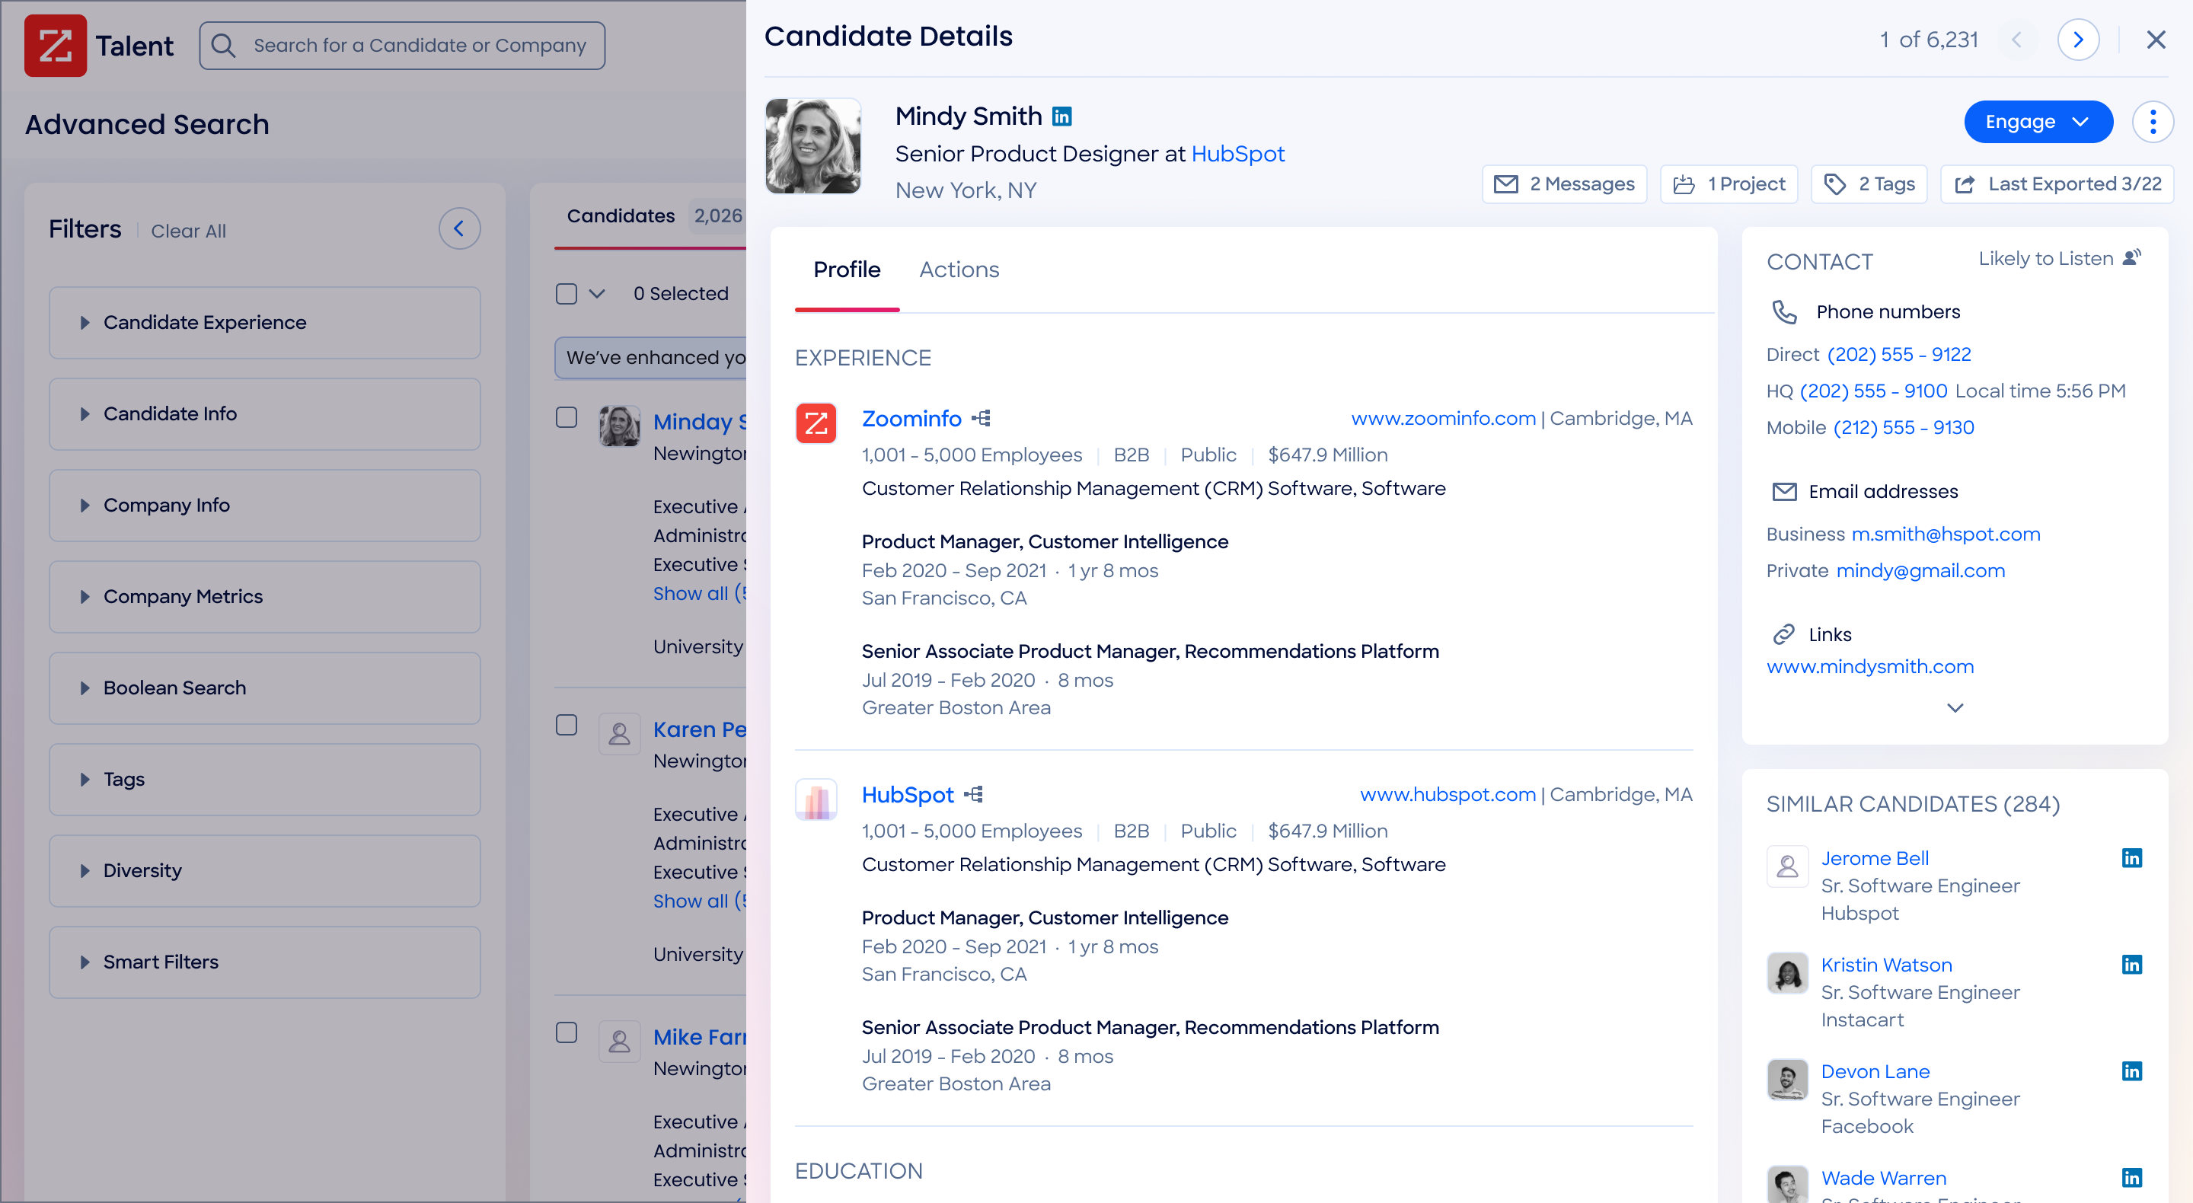Open www.mindysmith.com link
The image size is (2193, 1203).
[x=1869, y=667]
